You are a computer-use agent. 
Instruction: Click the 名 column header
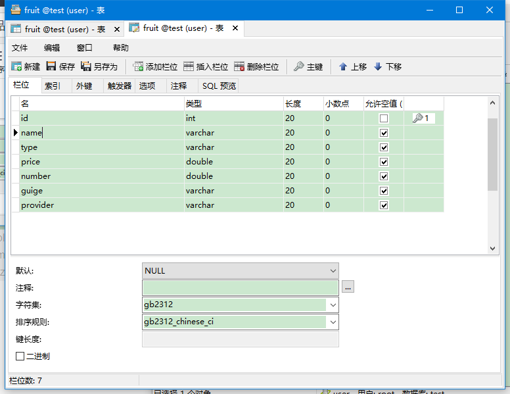pos(101,104)
